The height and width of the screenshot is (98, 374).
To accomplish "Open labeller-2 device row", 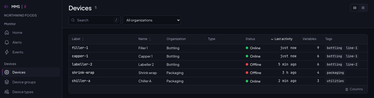I will coord(218,64).
